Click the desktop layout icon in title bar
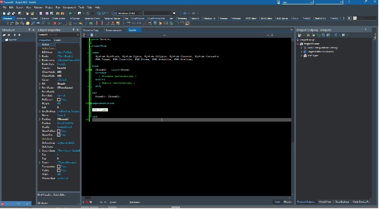 (278, 2)
